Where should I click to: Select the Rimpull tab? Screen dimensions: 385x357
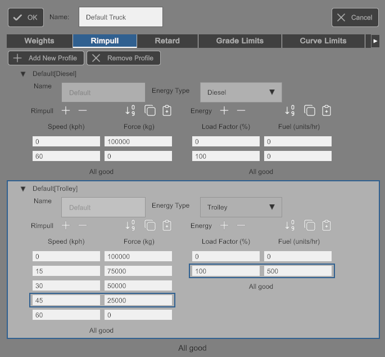point(105,41)
